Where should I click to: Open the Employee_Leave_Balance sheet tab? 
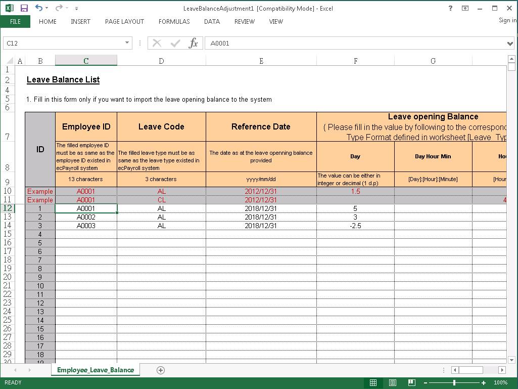[96, 370]
